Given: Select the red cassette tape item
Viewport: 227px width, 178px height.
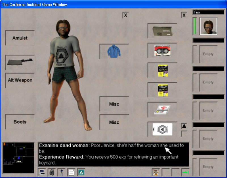Looking at the screenshot, I should click(162, 51).
